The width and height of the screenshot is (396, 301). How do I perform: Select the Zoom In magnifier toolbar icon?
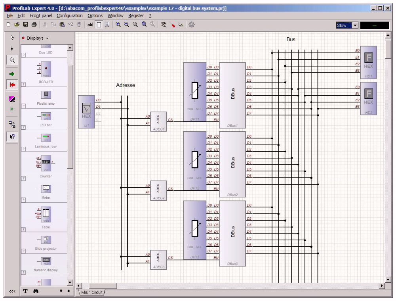(117, 24)
